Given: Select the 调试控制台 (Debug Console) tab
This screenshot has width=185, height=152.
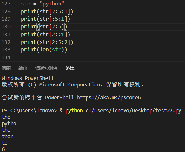Looking at the screenshot, I should 46,68.
